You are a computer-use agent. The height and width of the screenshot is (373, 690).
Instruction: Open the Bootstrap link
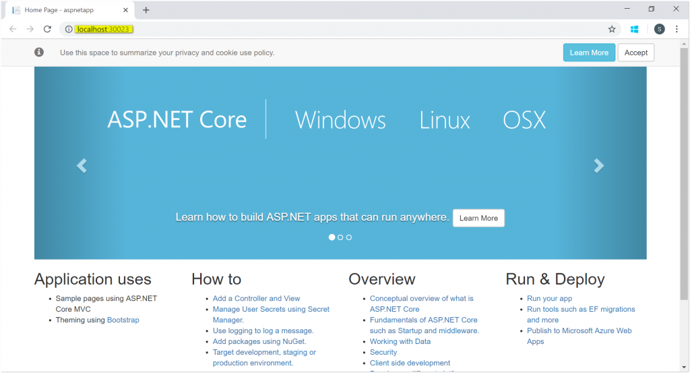click(123, 320)
